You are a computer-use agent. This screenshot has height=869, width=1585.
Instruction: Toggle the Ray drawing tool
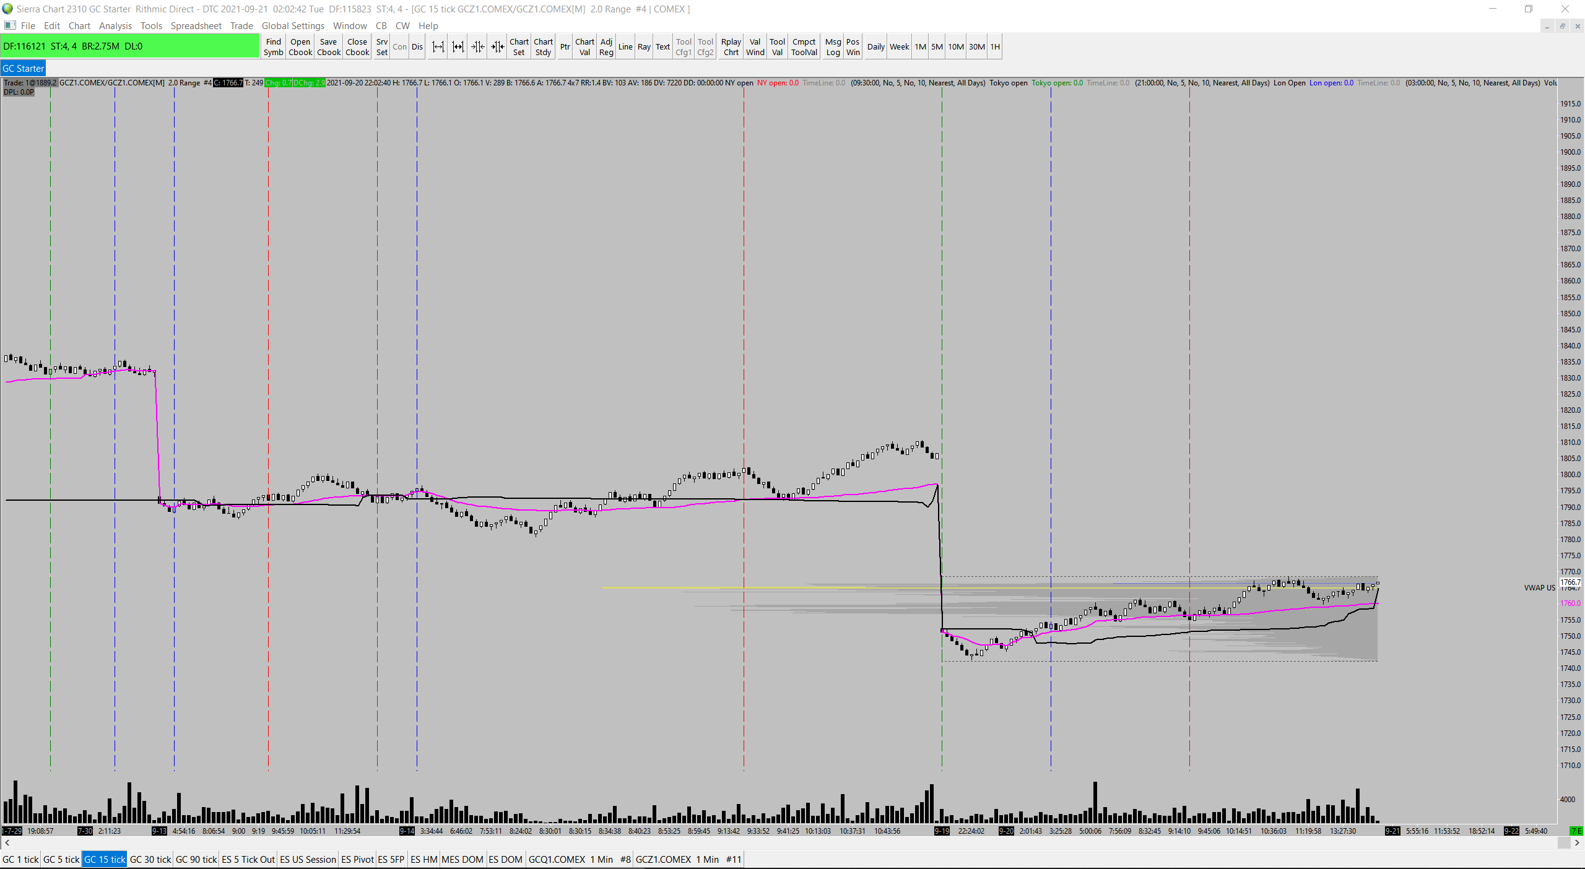(x=644, y=47)
